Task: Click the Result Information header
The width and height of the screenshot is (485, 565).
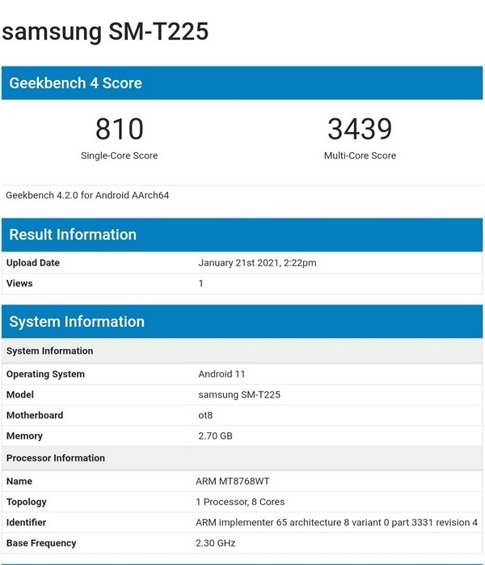Action: coord(242,235)
